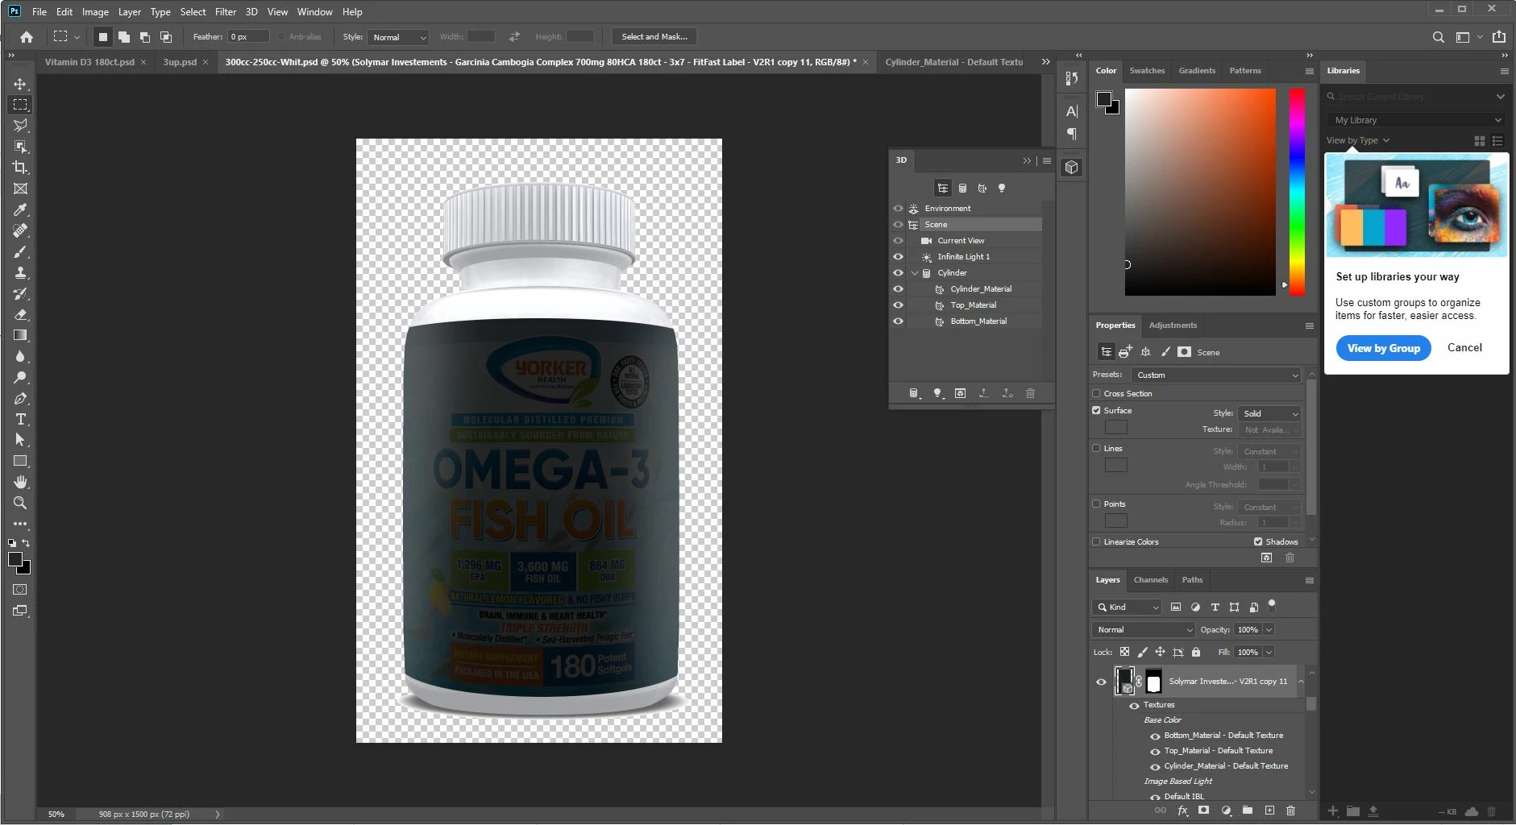Switch to the Paths tab

pyautogui.click(x=1192, y=580)
